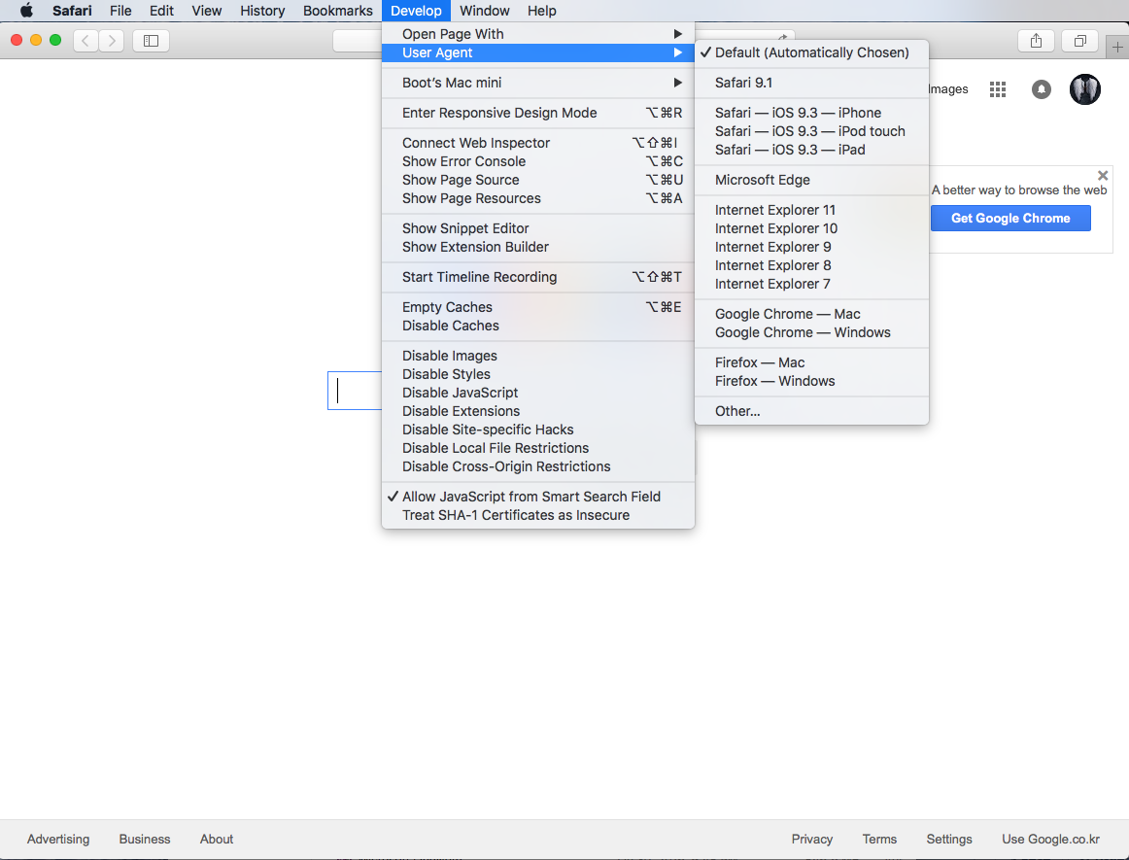Viewport: 1129px width, 860px height.
Task: Click the Develop menu title
Action: click(416, 10)
